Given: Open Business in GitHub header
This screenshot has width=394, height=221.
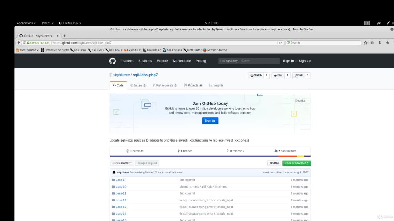Looking at the screenshot, I should (145, 61).
